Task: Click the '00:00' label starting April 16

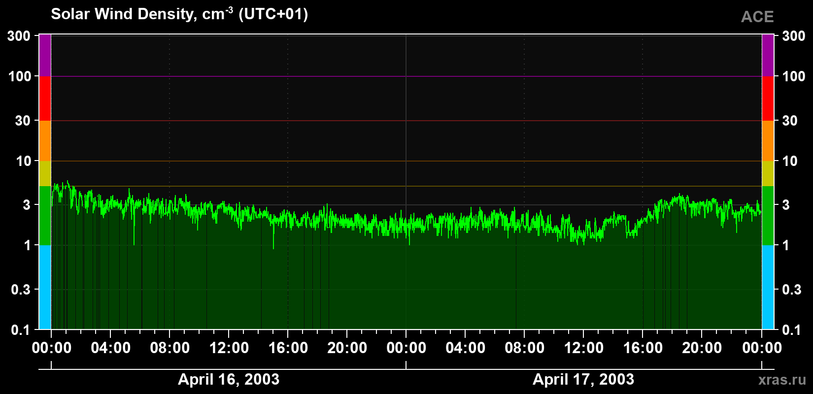Action: (51, 348)
